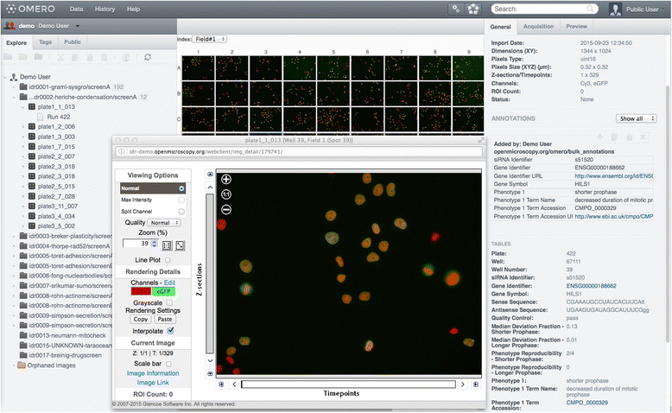This screenshot has height=413, width=672.
Task: Click the zoom in plus icon on viewer
Action: (226, 179)
